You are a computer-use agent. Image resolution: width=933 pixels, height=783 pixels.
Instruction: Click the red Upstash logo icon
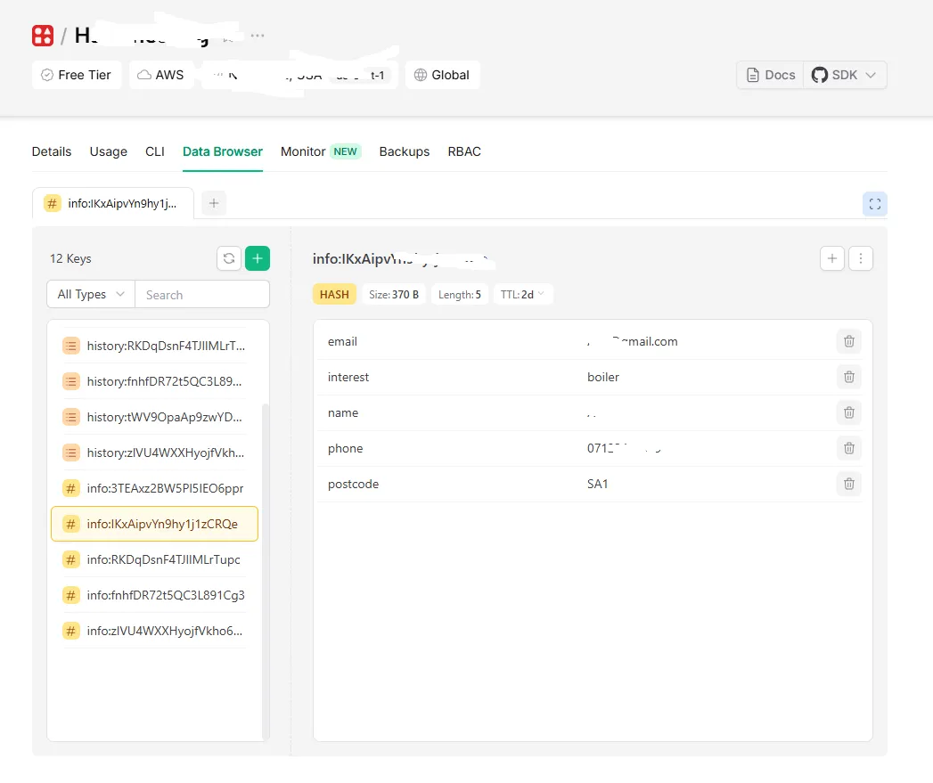tap(43, 36)
